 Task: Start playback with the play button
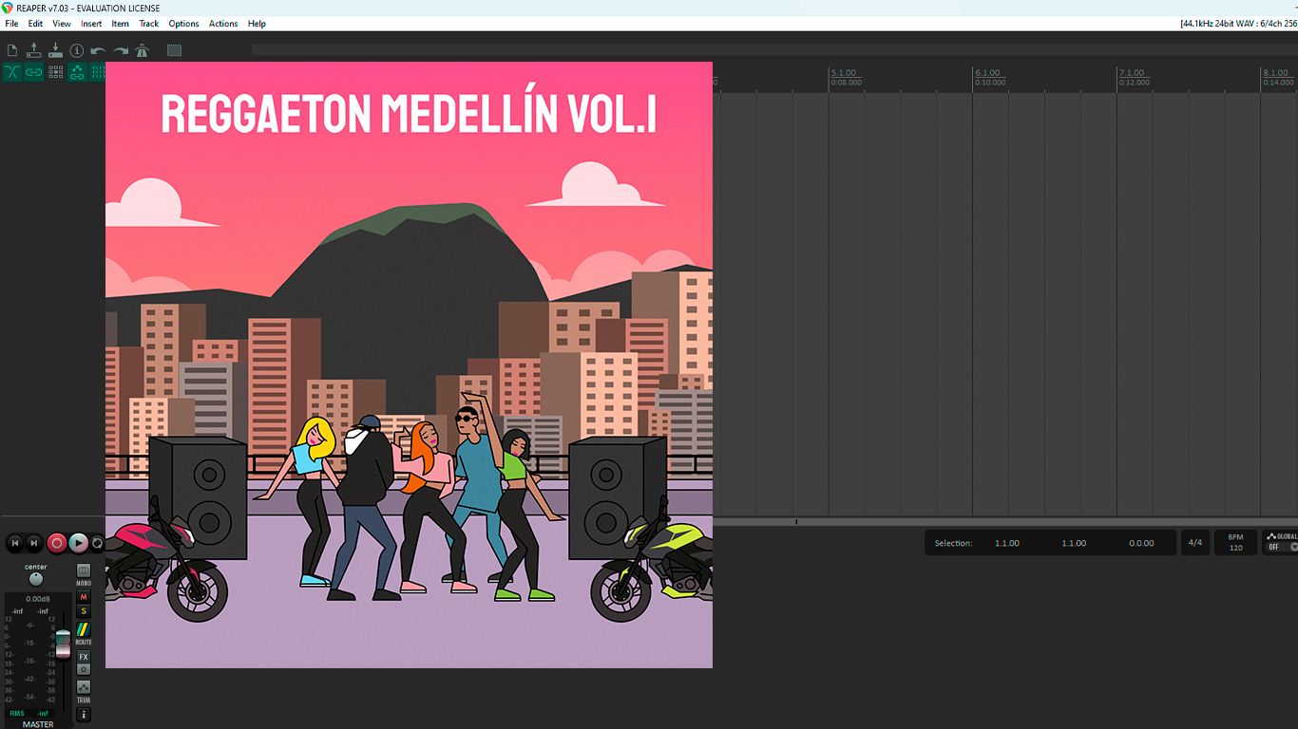79,543
